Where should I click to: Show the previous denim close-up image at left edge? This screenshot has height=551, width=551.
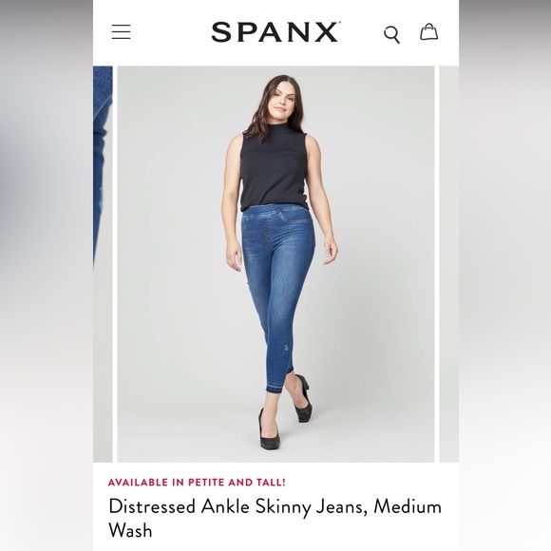103,264
